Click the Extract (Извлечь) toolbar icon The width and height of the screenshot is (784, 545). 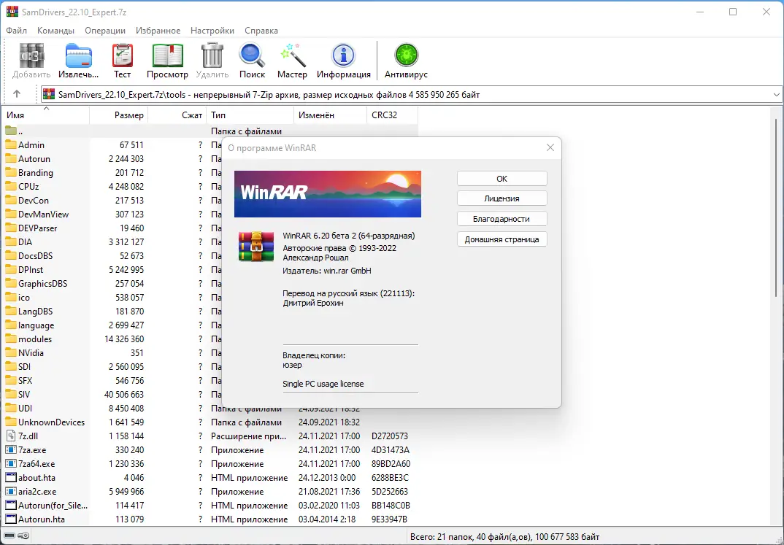79,55
